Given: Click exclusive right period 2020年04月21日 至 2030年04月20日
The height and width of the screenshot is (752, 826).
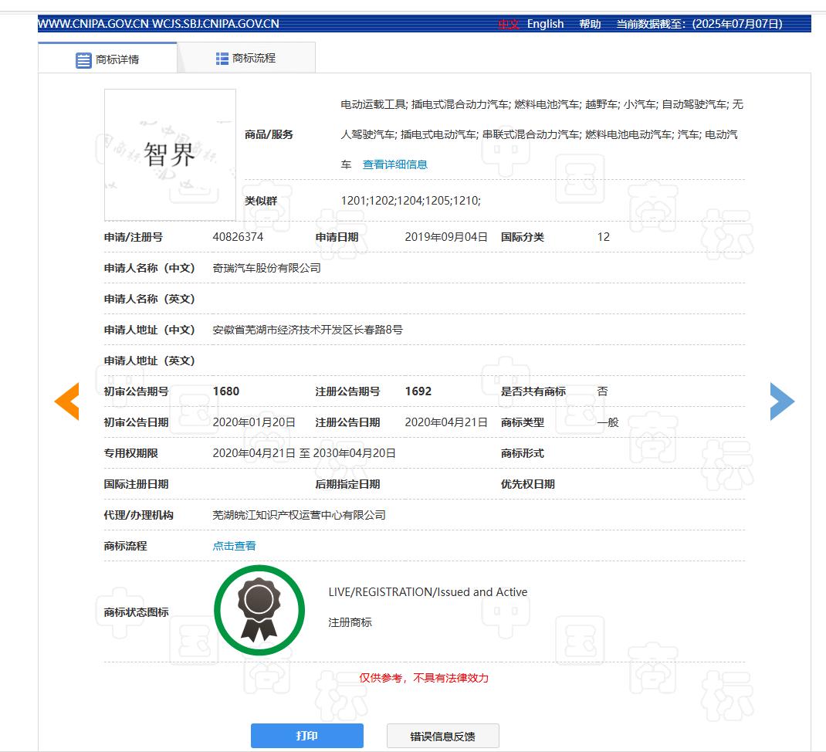Looking at the screenshot, I should [x=304, y=453].
